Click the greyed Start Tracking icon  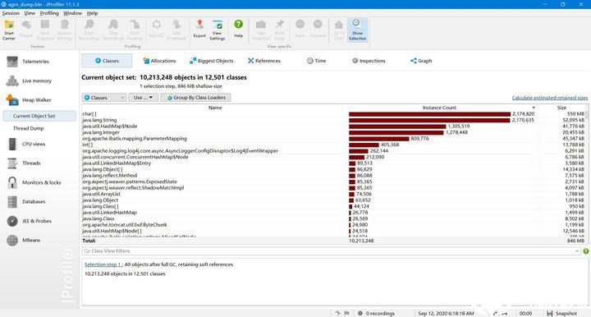135,30
